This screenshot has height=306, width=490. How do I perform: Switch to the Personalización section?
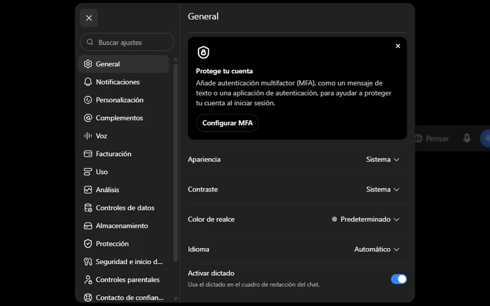click(x=124, y=100)
